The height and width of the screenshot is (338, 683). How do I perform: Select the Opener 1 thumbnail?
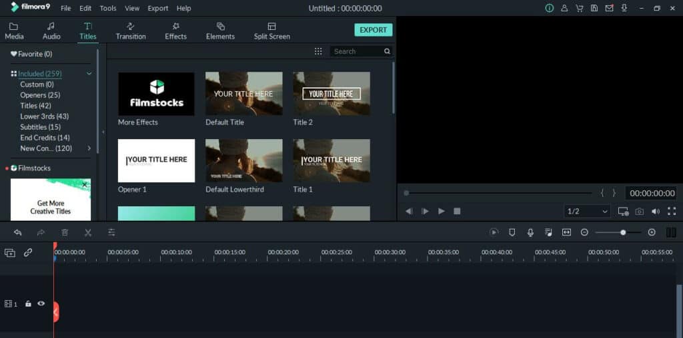[x=156, y=161]
